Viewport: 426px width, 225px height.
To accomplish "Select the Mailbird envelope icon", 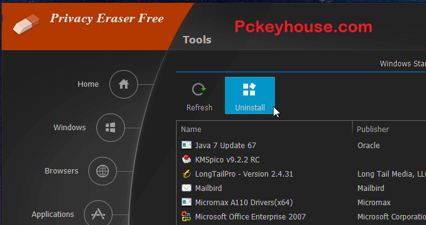I will 187,188.
